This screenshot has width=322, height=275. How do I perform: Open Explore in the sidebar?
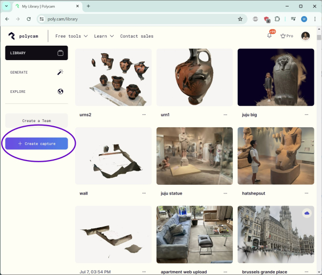click(36, 91)
